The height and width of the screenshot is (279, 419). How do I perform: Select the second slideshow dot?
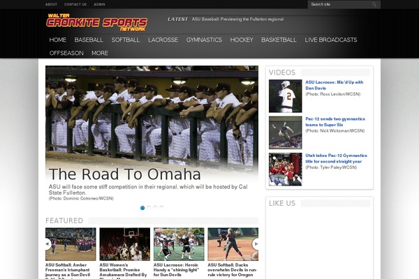(x=149, y=208)
